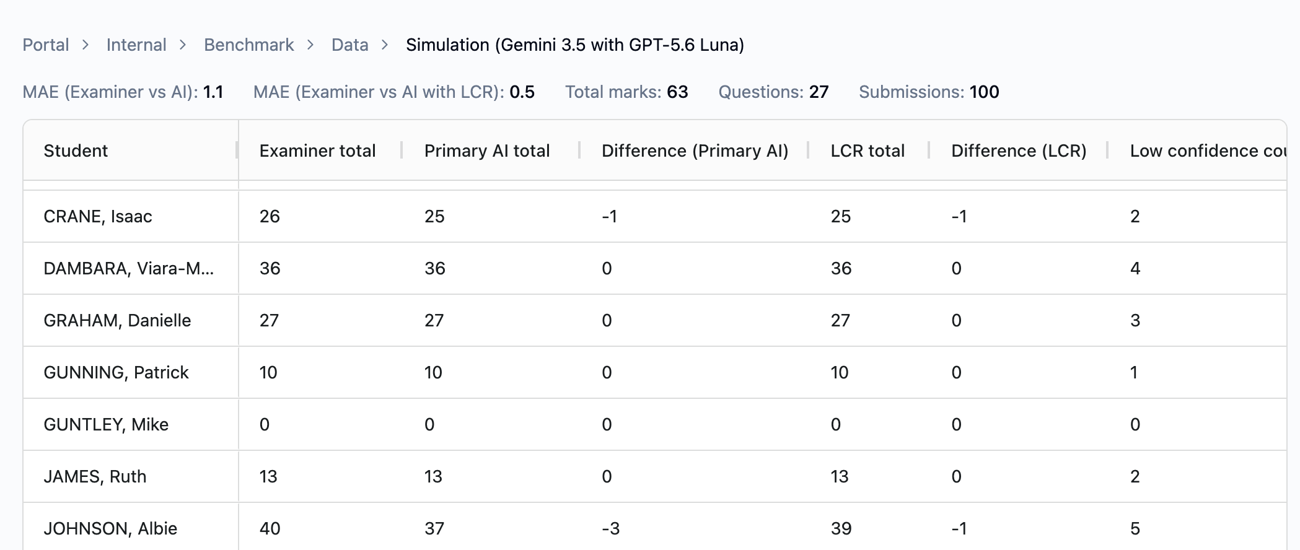This screenshot has height=550, width=1300.
Task: Select the GRAHAM, Danielle student cell
Action: [117, 320]
